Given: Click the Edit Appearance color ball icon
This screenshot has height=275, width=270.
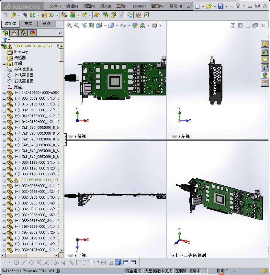Looking at the screenshot, I should point(135,26).
